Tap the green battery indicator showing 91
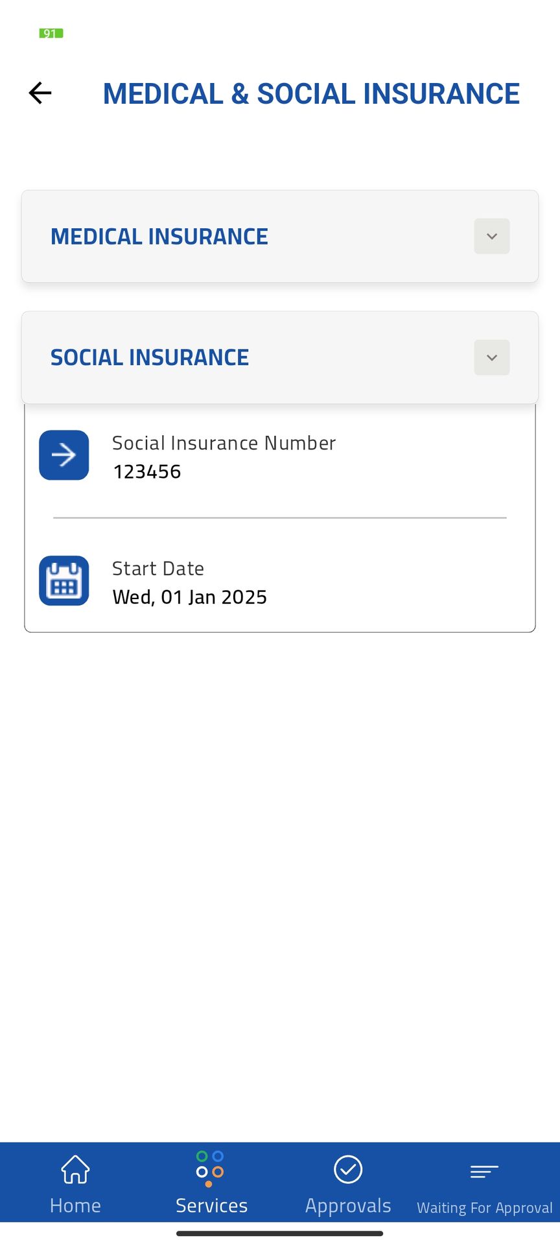Image resolution: width=560 pixels, height=1245 pixels. click(x=51, y=33)
